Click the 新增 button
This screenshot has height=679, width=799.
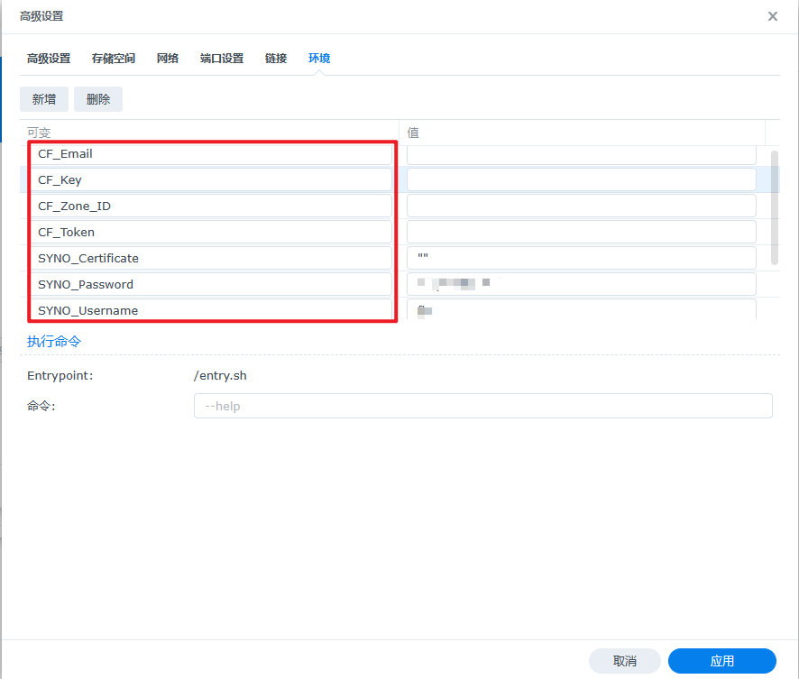point(44,99)
